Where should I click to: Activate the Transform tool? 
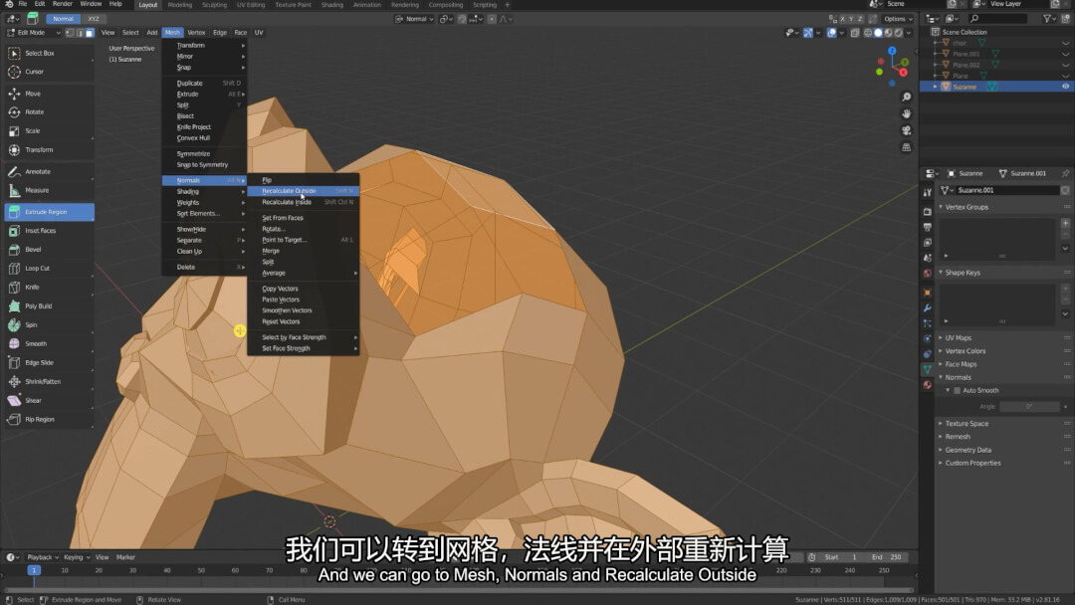coord(49,149)
